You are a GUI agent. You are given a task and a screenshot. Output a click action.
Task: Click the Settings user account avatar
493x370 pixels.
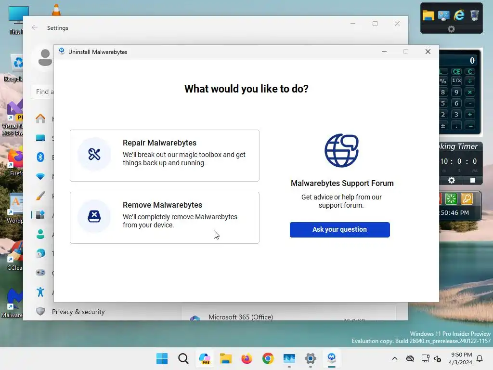point(45,58)
